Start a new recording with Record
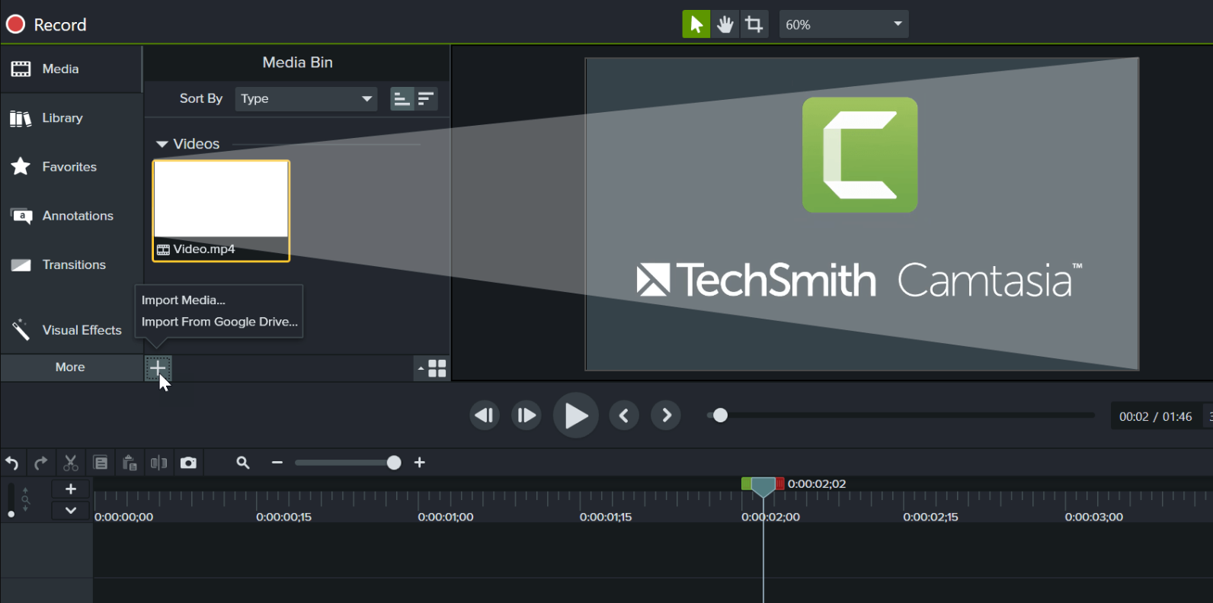This screenshot has height=603, width=1213. (x=46, y=24)
